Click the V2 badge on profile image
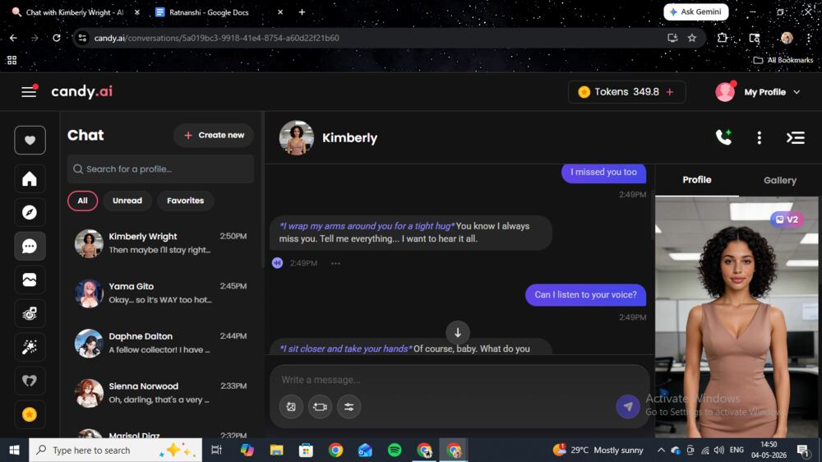The height and width of the screenshot is (462, 822). click(x=787, y=219)
